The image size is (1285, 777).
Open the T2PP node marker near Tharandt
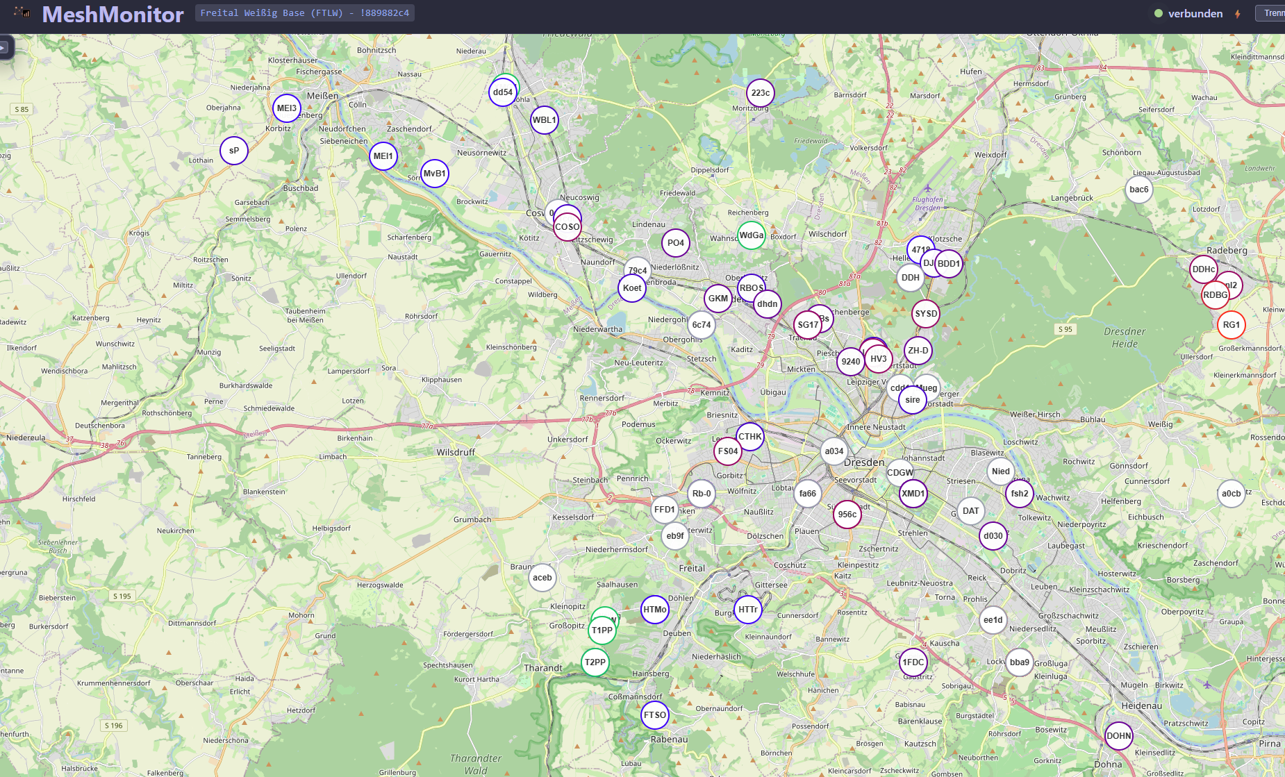595,662
